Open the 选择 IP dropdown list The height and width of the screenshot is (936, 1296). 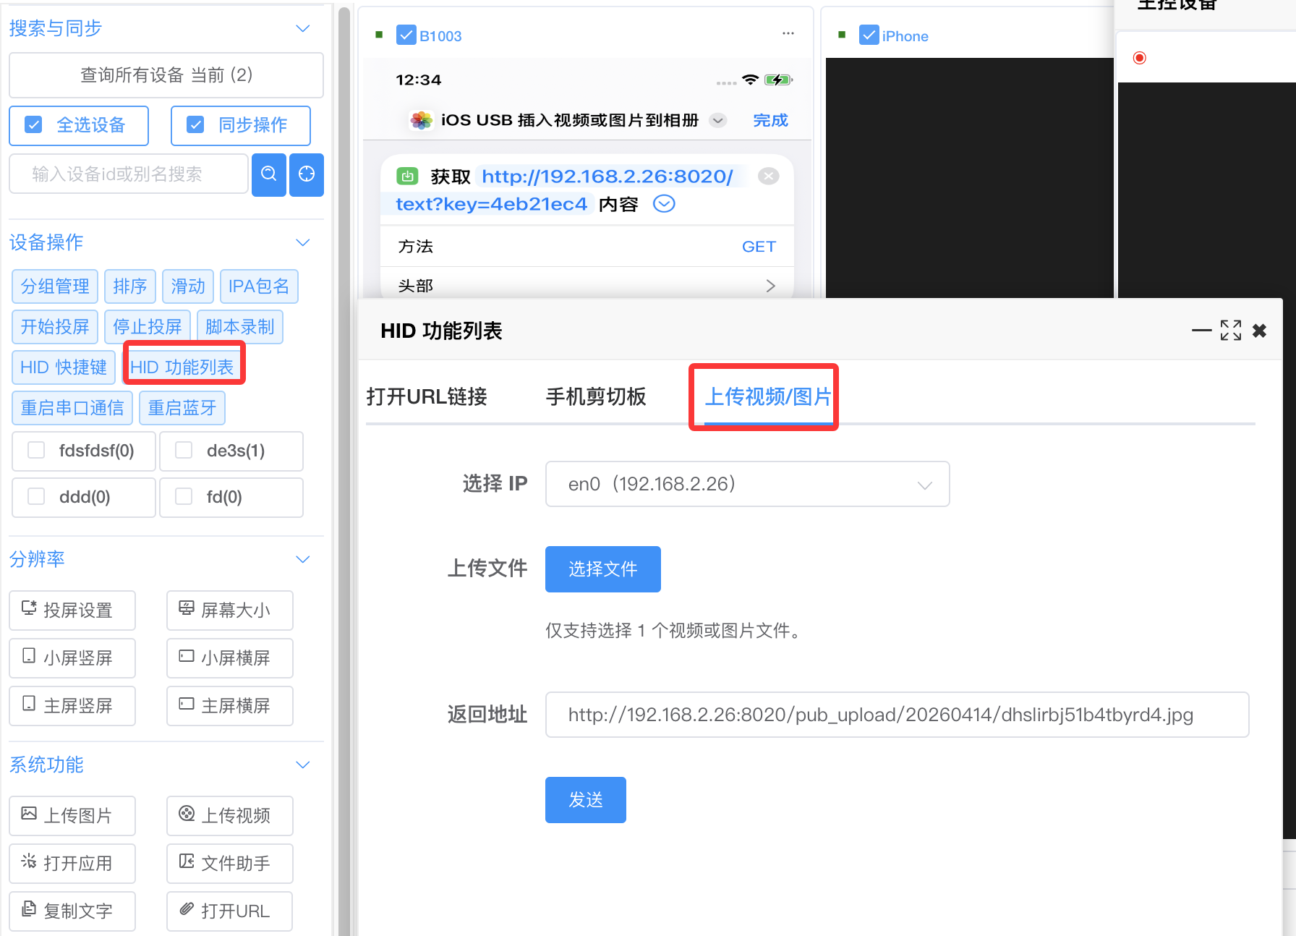click(746, 484)
